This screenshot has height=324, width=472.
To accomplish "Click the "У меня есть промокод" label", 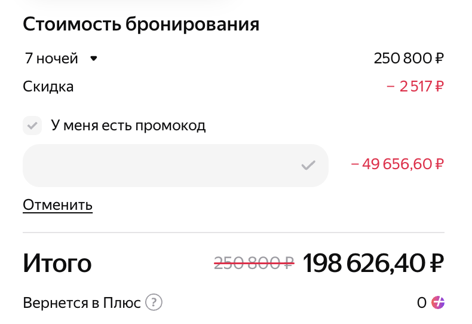I will 128,126.
